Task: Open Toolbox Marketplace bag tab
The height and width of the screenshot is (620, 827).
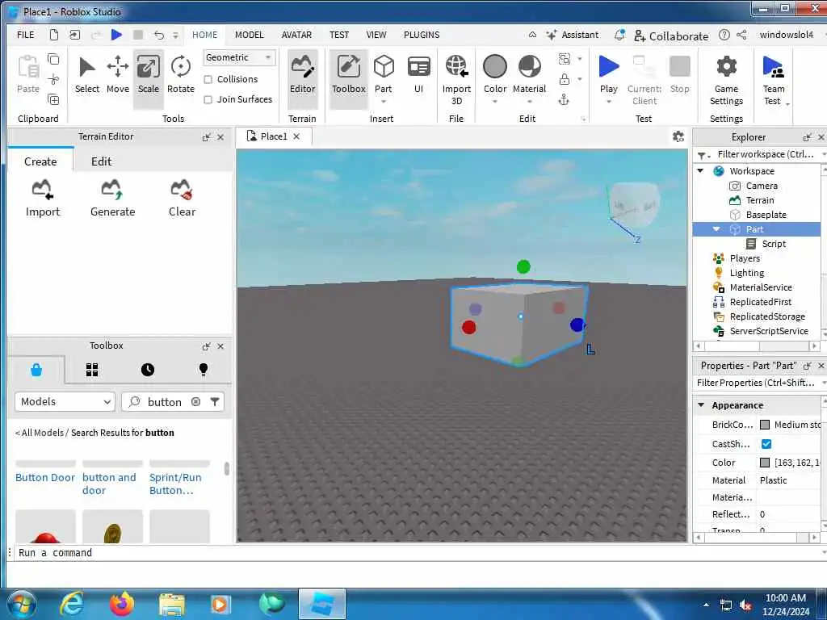Action: [x=36, y=370]
